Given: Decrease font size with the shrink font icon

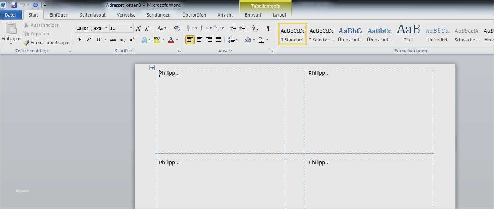Looking at the screenshot, I should coord(147,28).
